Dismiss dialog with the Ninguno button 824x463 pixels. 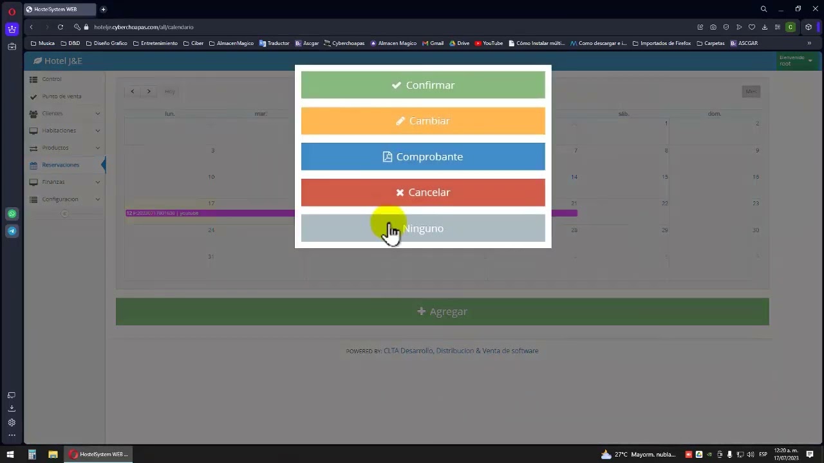pyautogui.click(x=423, y=228)
